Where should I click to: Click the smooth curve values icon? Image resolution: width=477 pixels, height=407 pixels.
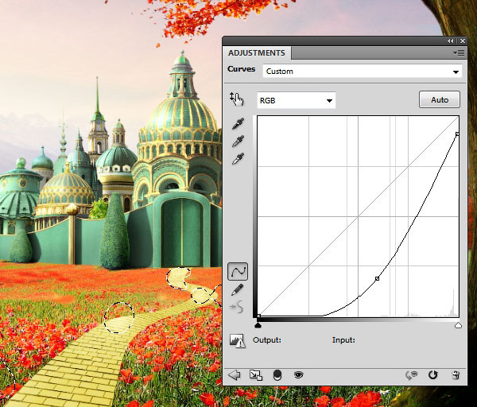pyautogui.click(x=237, y=307)
